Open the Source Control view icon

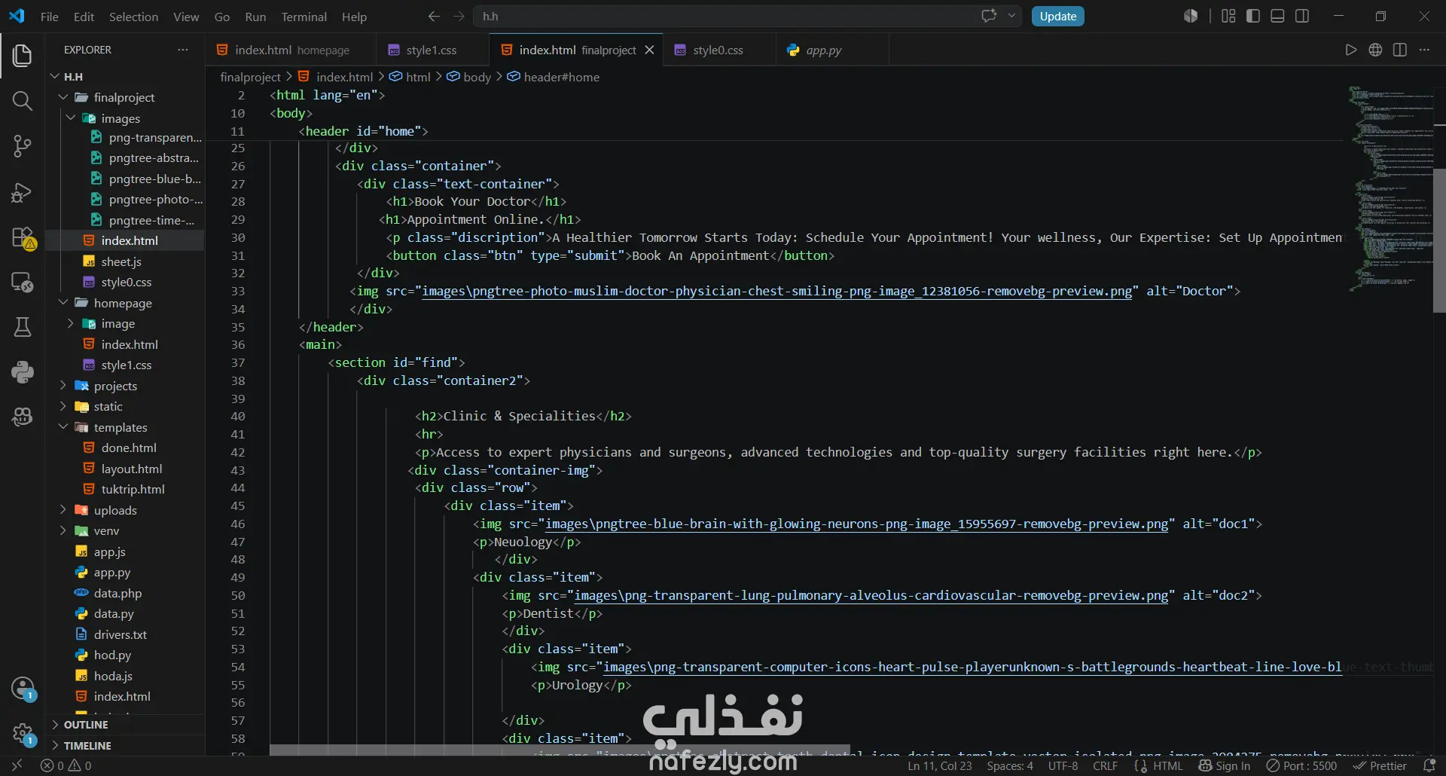pyautogui.click(x=23, y=146)
